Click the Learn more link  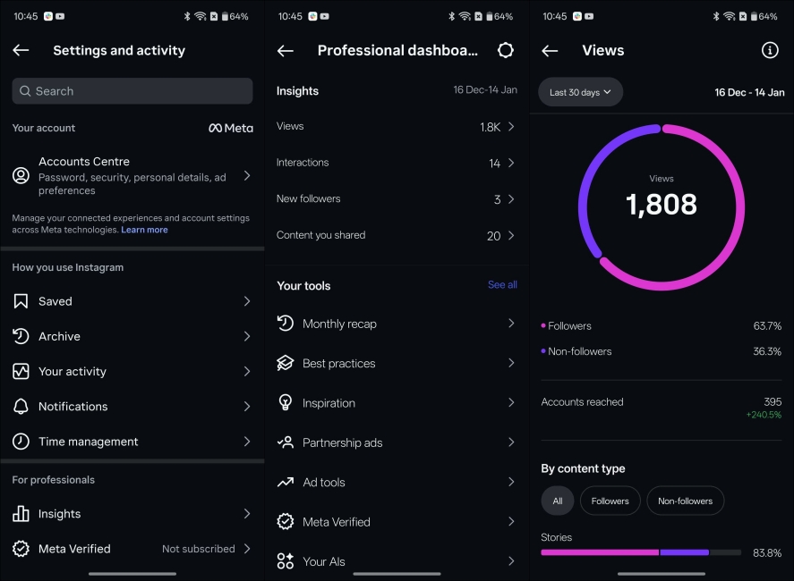point(144,229)
